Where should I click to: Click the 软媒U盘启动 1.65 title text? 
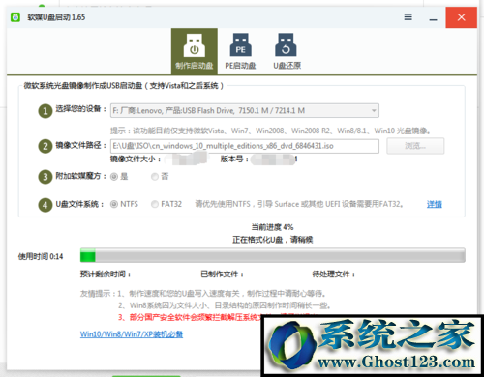[x=56, y=17]
